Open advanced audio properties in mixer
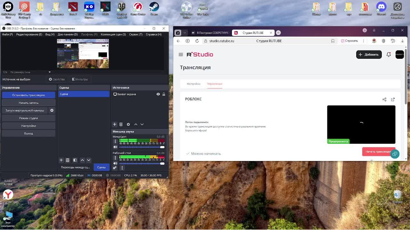This screenshot has width=410, height=230. 115,168
